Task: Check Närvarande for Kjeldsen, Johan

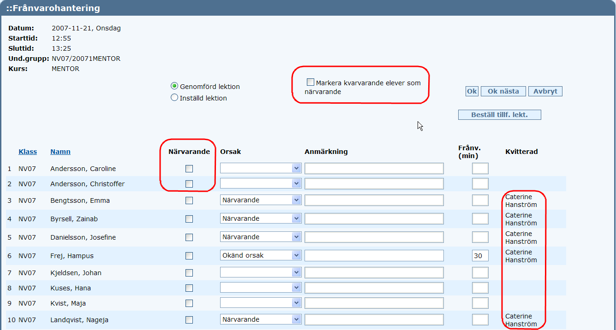Action: 189,273
